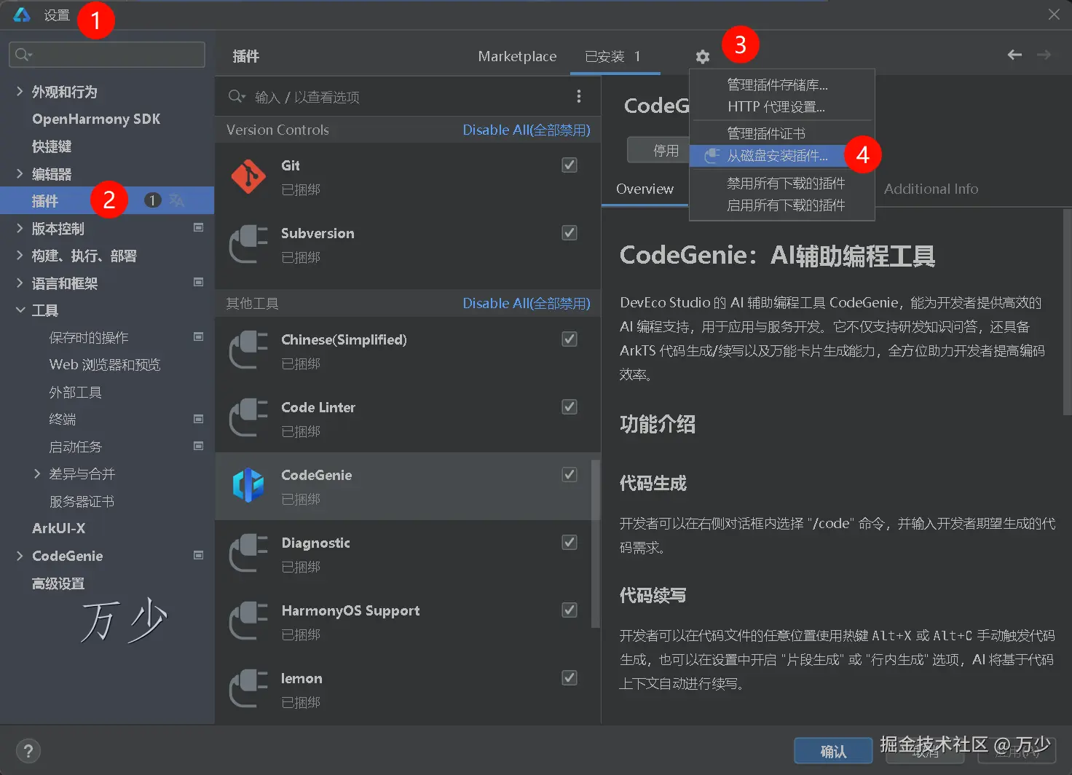Click the Git plugin logo icon
The image size is (1072, 775).
pyautogui.click(x=248, y=176)
